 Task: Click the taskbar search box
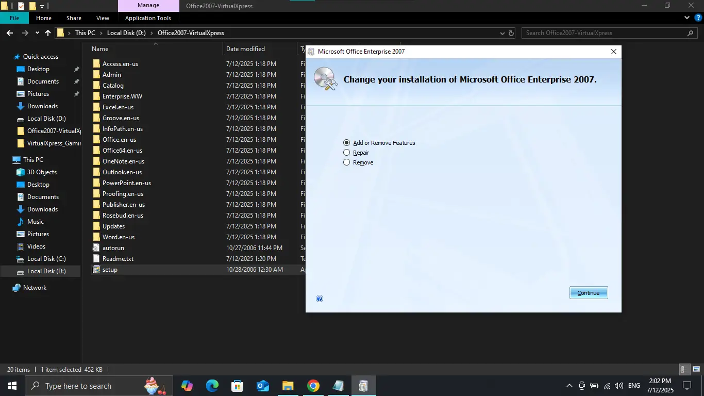point(99,386)
